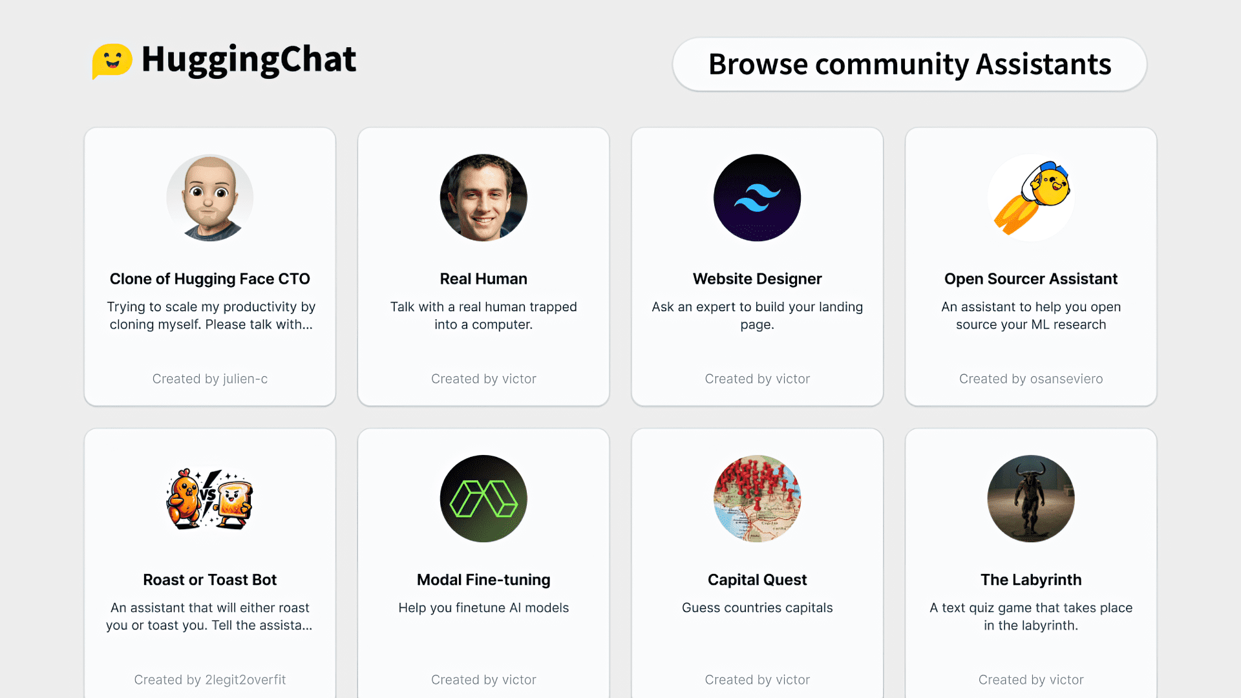
Task: Click the Real Human profile photo
Action: (483, 198)
